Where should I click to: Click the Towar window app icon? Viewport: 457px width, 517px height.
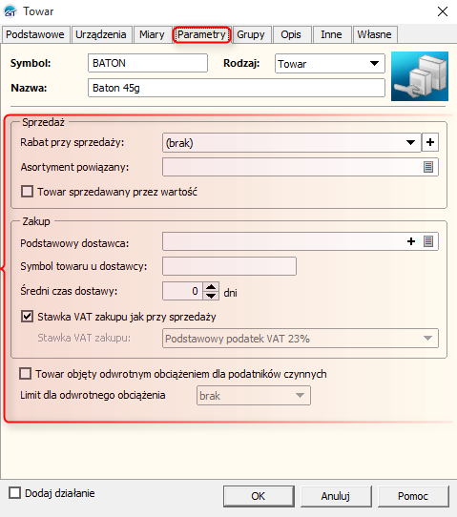point(10,11)
